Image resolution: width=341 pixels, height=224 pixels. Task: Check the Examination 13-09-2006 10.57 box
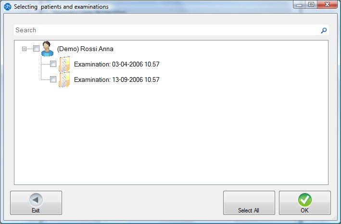click(53, 79)
